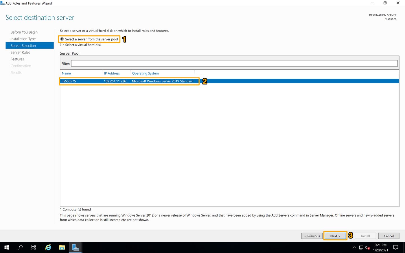Click inside the Filter input field
This screenshot has height=253, width=405.
203,63
